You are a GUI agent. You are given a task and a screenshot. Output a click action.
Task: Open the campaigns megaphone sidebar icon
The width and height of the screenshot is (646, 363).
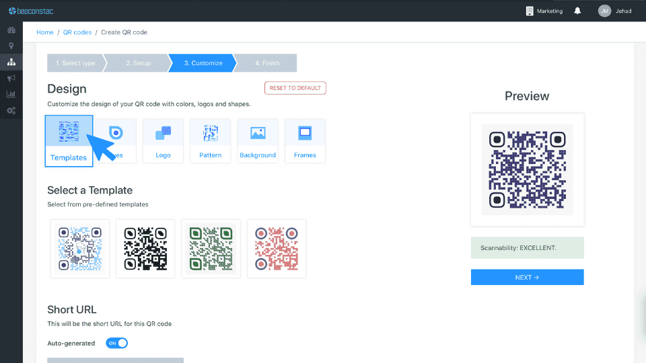pos(11,78)
